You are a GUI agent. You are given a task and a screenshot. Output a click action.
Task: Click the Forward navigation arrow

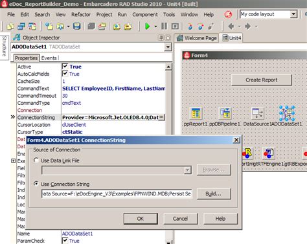tap(248, 27)
